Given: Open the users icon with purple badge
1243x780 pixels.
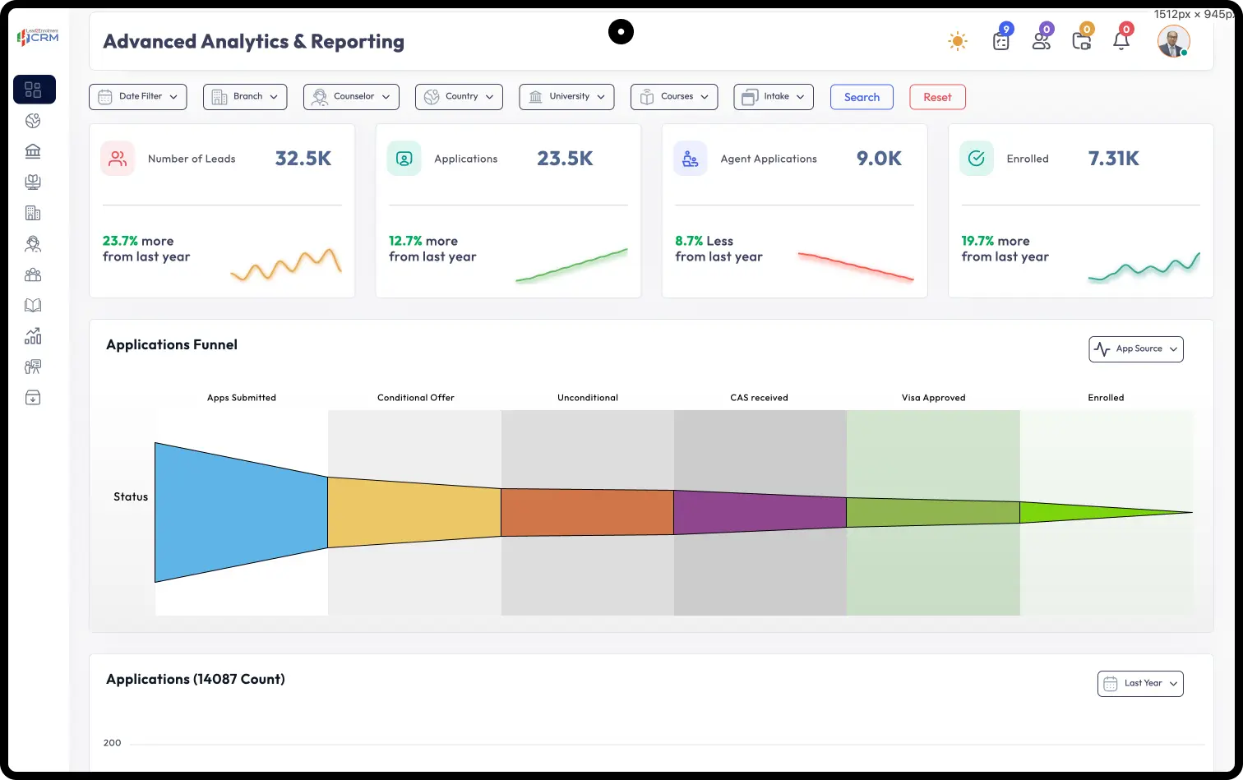Looking at the screenshot, I should pyautogui.click(x=1042, y=39).
